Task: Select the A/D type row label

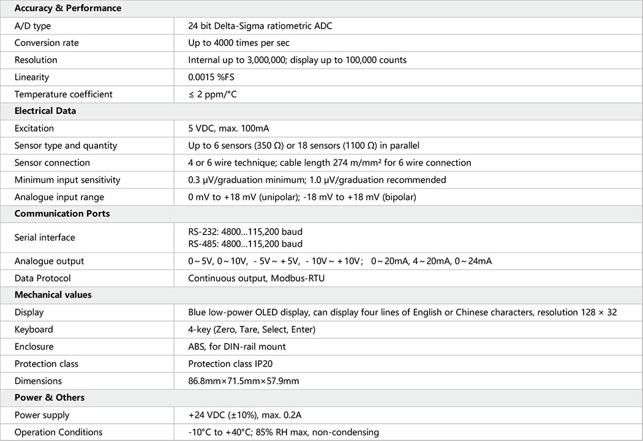Action: coord(32,26)
